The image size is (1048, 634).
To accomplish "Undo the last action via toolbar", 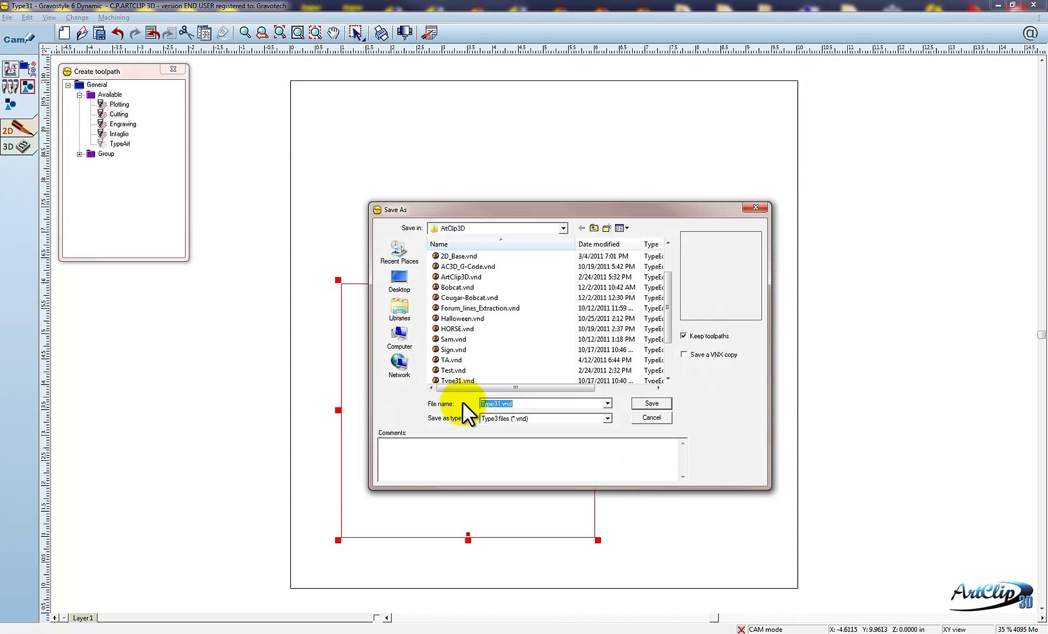I will pos(117,33).
